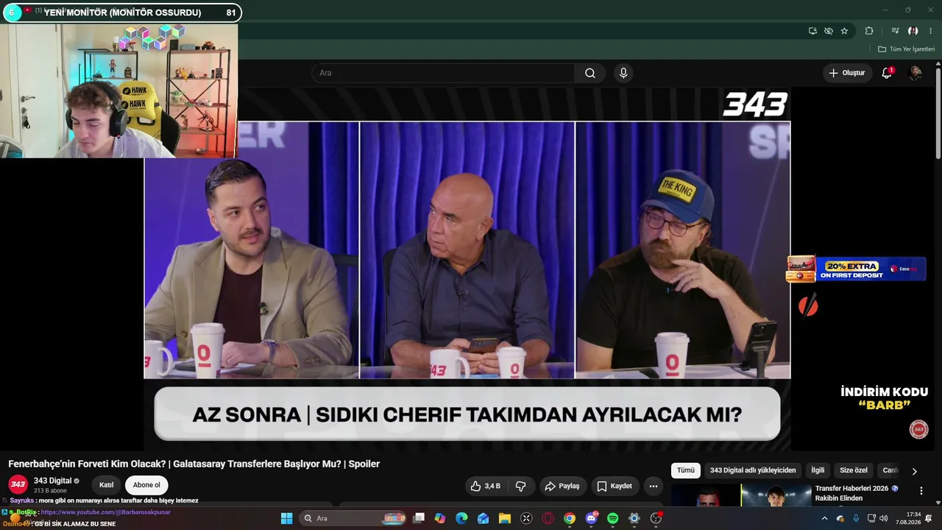
Task: Open Opera browser from the taskbar
Action: click(x=548, y=518)
